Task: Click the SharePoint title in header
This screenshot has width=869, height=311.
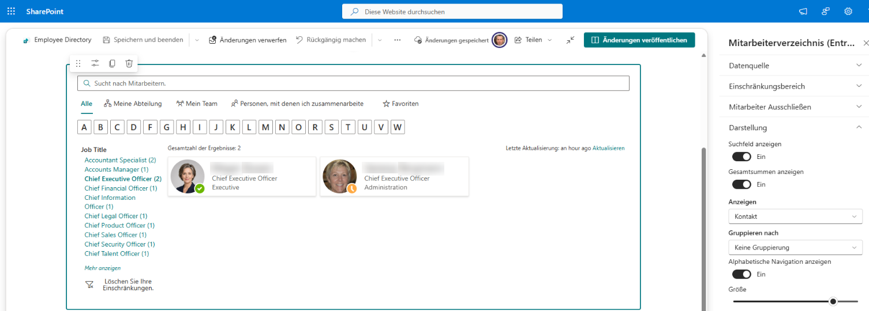Action: (x=44, y=12)
